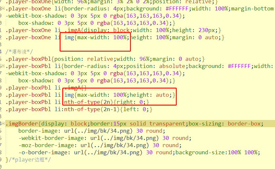This screenshot has height=169, width=275.
Task: Collapse the .imgBorder rule fold marker
Action: click(3, 124)
